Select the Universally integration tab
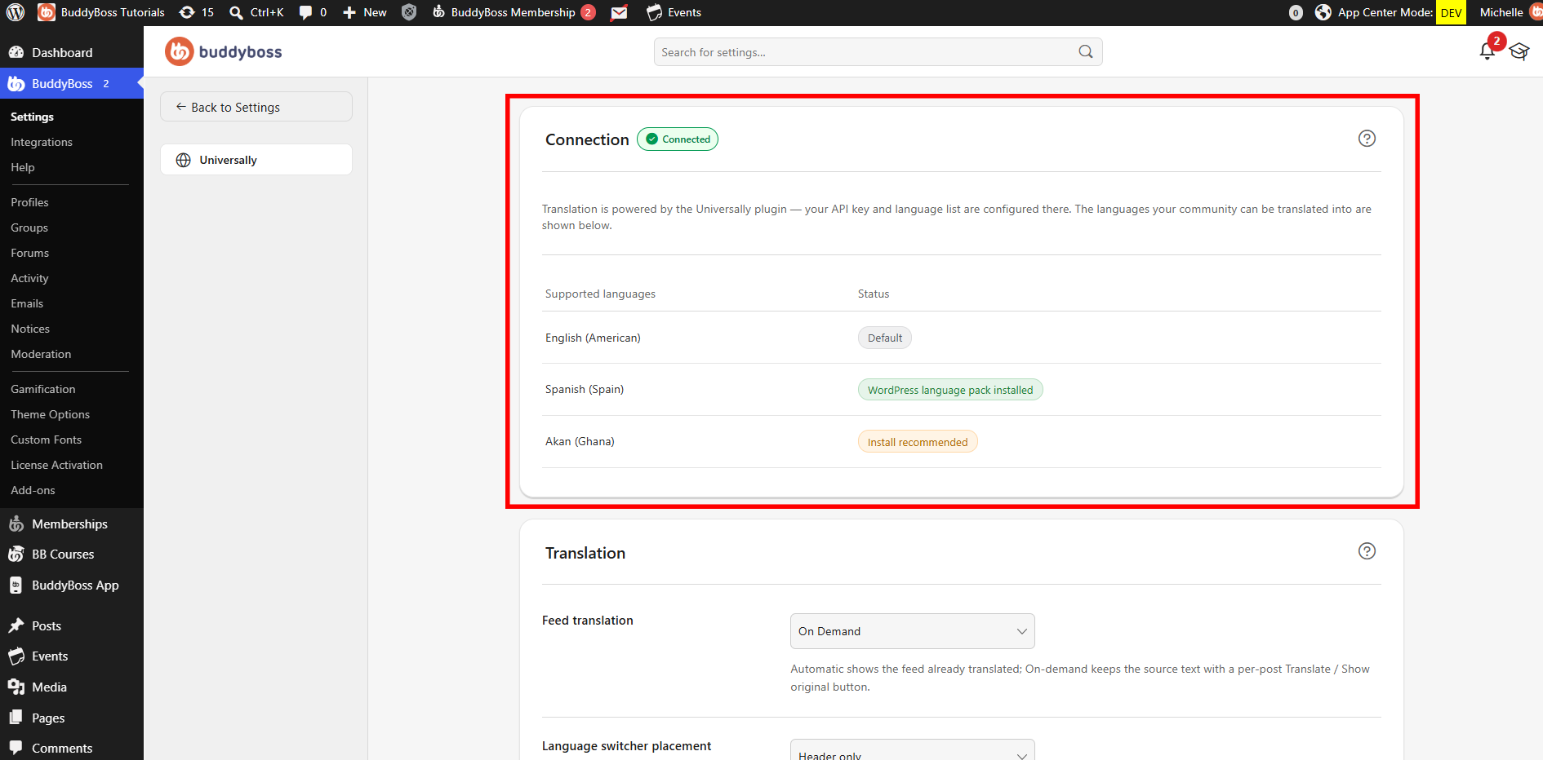The width and height of the screenshot is (1543, 760). point(256,160)
